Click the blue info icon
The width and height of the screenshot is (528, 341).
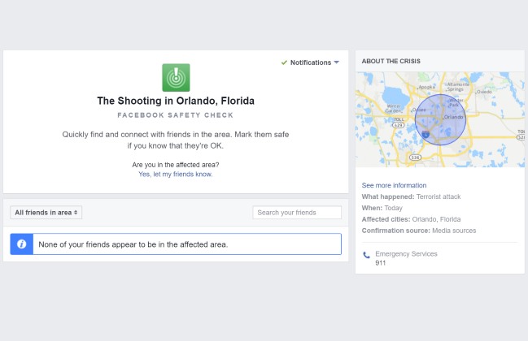coord(21,244)
